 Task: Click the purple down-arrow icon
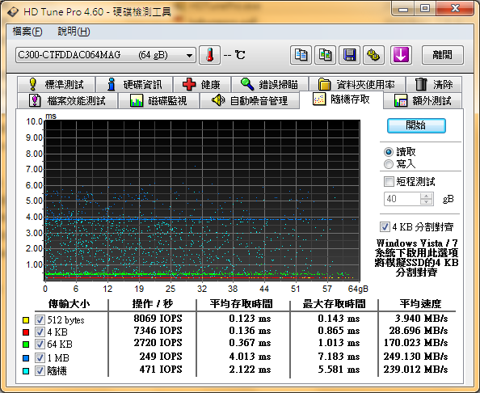(401, 55)
